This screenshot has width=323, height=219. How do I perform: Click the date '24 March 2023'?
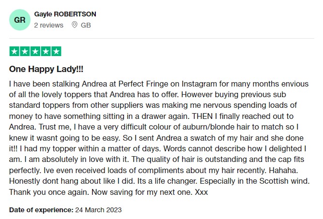click(98, 210)
